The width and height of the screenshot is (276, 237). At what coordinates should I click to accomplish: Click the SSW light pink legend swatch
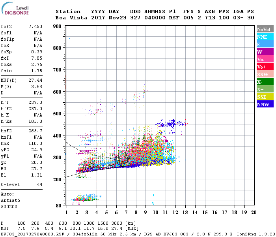[x=265, y=74]
